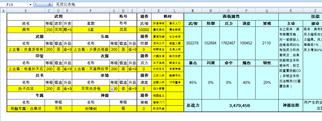The image size is (322, 121).
Task: Select bond cell 江东二乔
Action: coord(159,76)
